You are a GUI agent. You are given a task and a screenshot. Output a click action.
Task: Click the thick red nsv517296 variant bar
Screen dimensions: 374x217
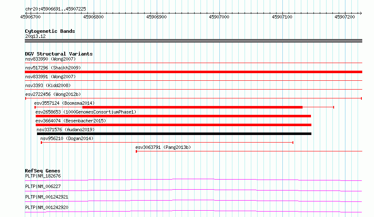tap(193, 72)
